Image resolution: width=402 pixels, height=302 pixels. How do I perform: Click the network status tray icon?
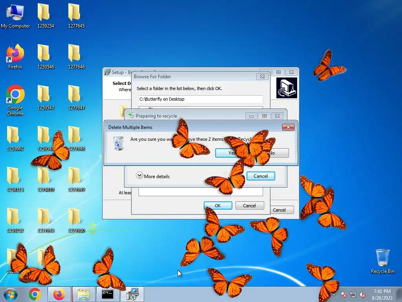click(x=353, y=295)
